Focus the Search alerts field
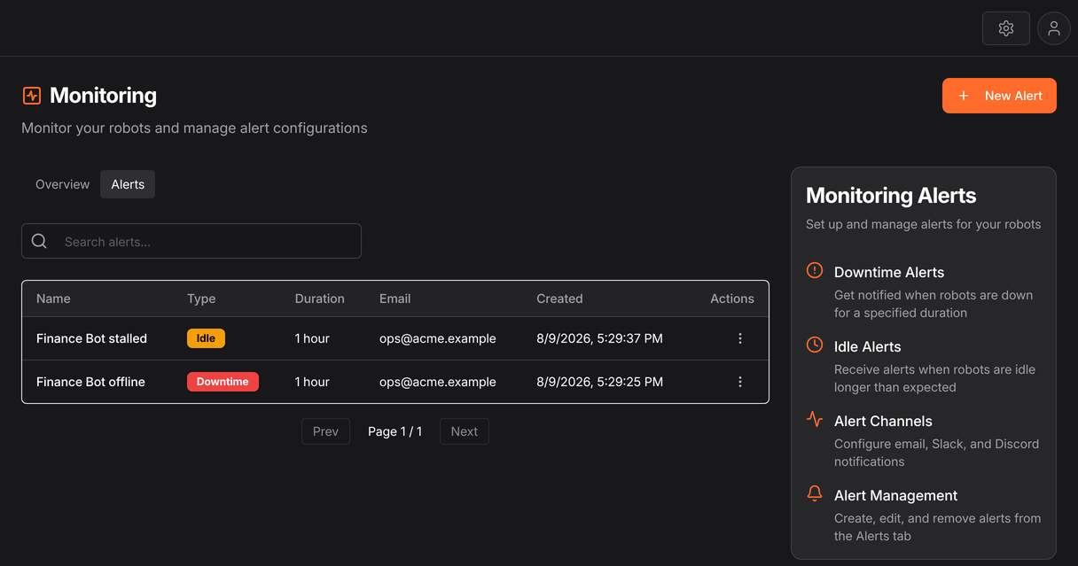The image size is (1078, 566). (x=191, y=241)
